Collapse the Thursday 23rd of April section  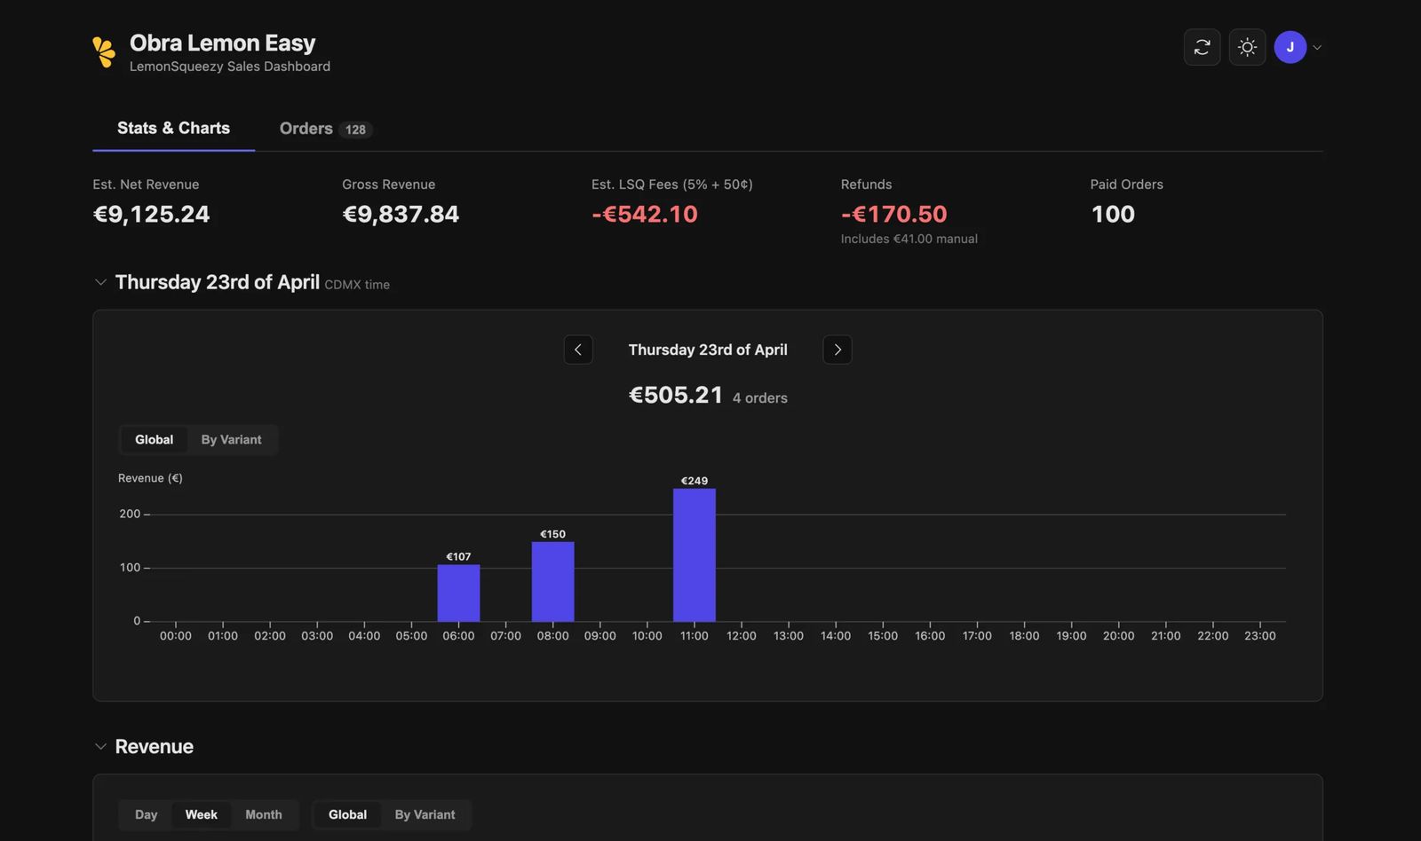pos(100,282)
